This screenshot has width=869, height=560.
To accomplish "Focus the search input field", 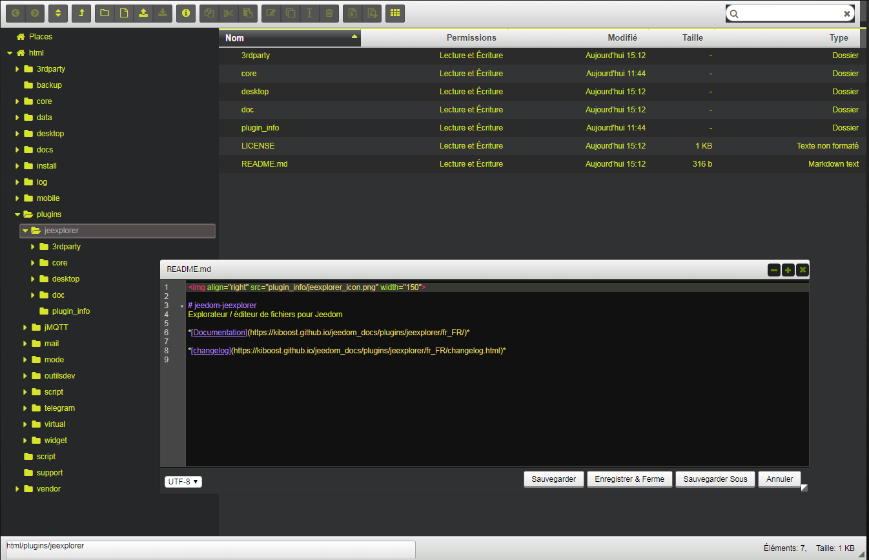I will pyautogui.click(x=791, y=14).
